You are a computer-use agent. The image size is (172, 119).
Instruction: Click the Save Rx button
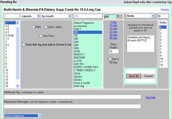133,76
